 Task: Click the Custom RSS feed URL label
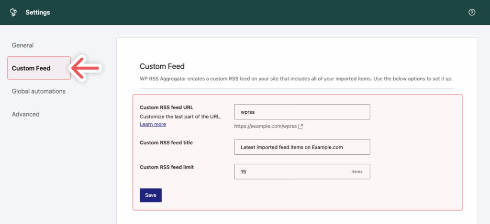(167, 107)
